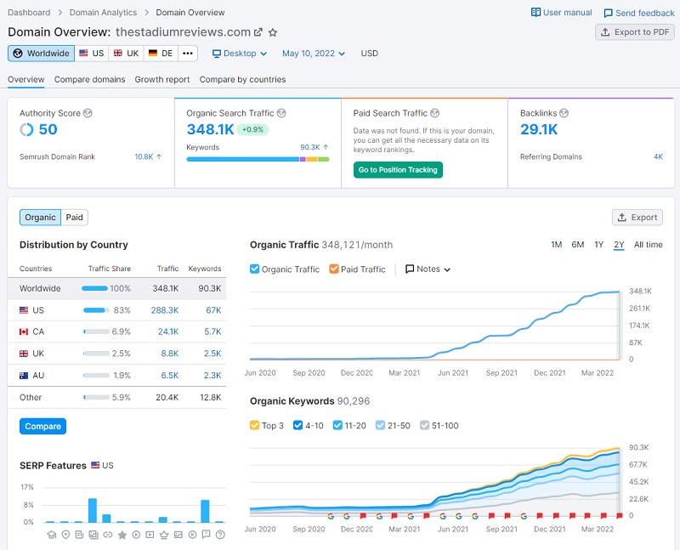Image resolution: width=680 pixels, height=550 pixels.
Task: Open the CA keywords value 5.7K
Action: [x=213, y=332]
